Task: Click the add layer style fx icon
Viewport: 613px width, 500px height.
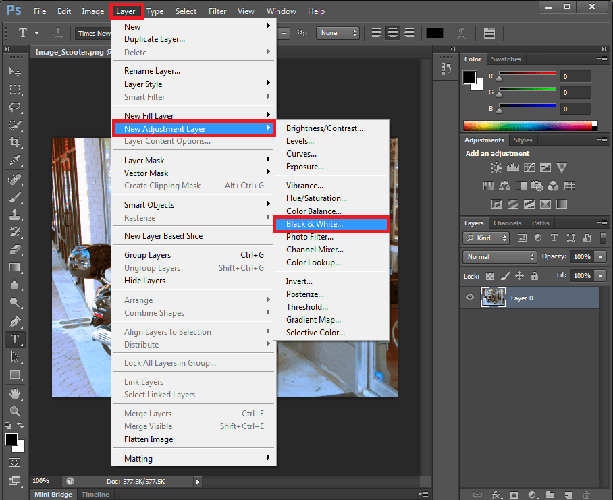Action: click(x=496, y=495)
